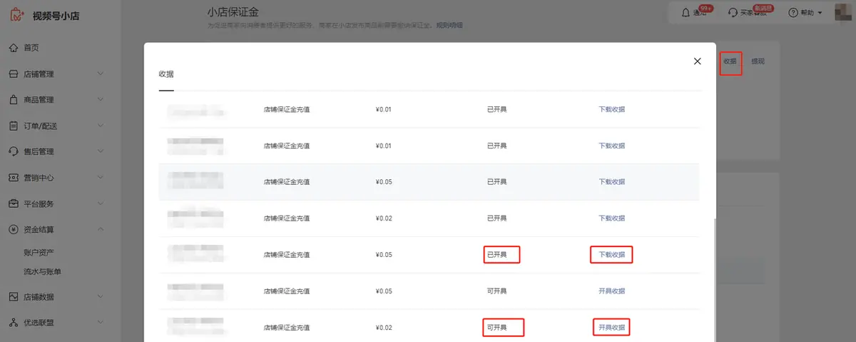Image resolution: width=856 pixels, height=342 pixels.
Task: Open the 帮助 dropdown arrow
Action: point(820,14)
